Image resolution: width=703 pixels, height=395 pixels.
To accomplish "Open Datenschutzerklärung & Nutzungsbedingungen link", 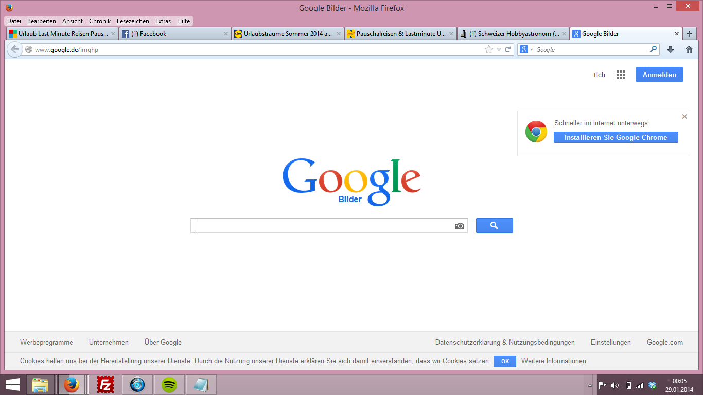I will (x=505, y=343).
